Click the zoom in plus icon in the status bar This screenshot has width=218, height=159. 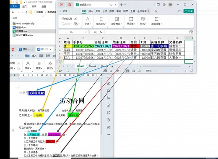[186, 71]
